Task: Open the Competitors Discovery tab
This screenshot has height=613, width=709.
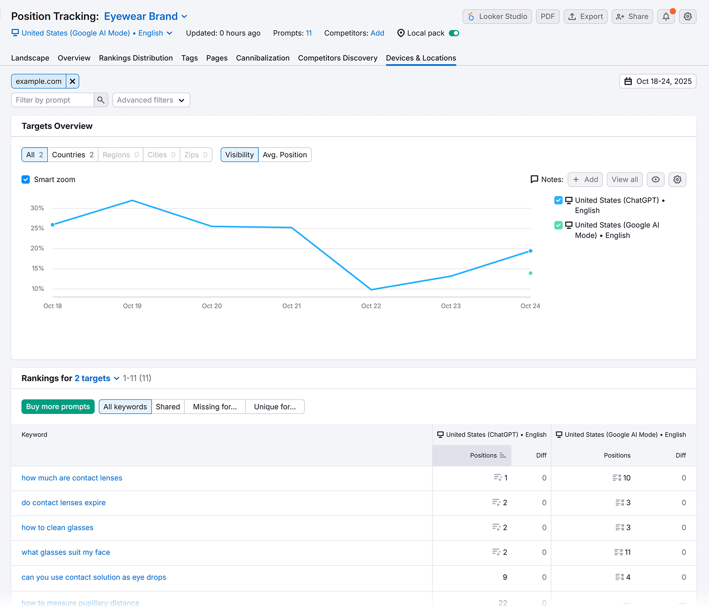Action: pos(338,58)
